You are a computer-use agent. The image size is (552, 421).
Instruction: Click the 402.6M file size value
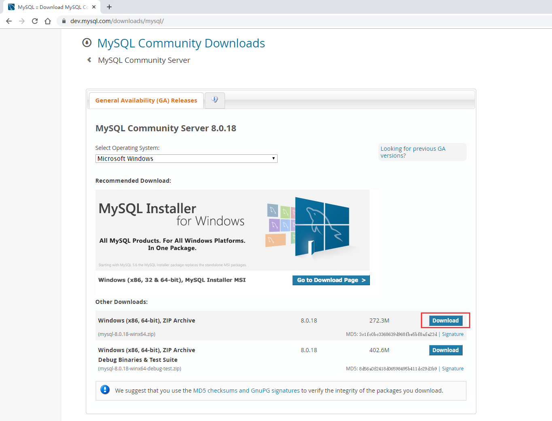coord(379,350)
